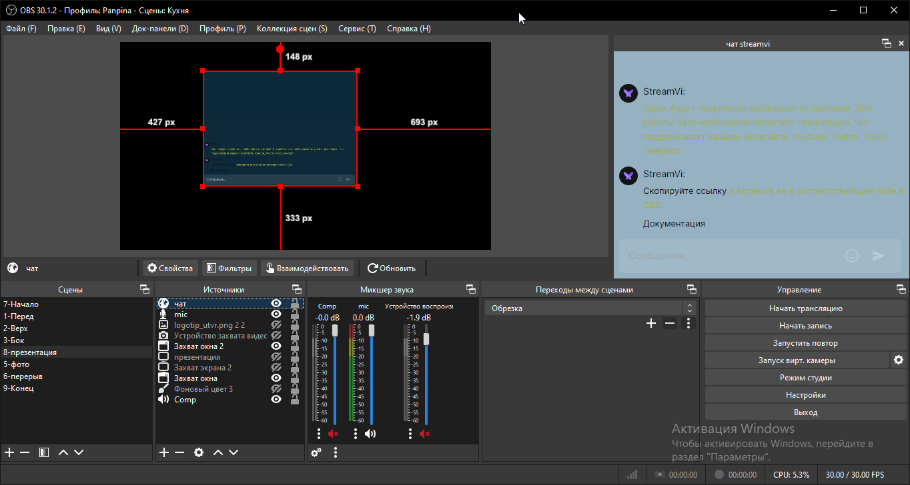Hide the чат source with eye icon
This screenshot has width=910, height=485.
pyautogui.click(x=276, y=304)
